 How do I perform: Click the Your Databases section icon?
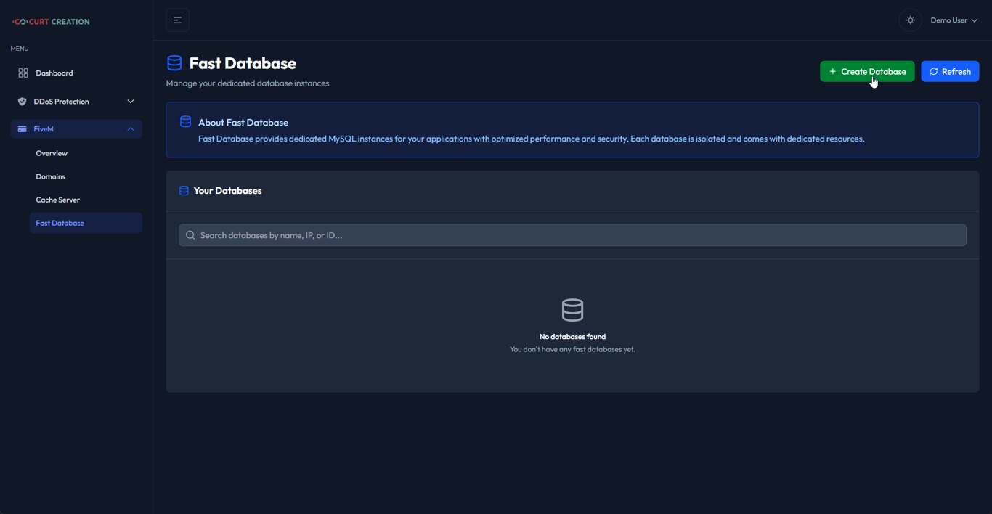click(184, 191)
